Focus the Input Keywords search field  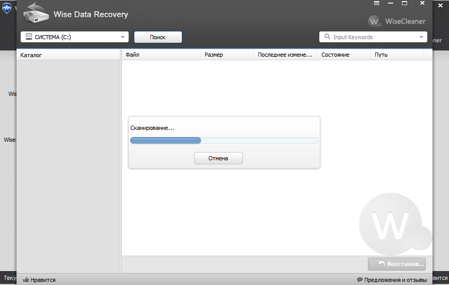[x=373, y=37]
